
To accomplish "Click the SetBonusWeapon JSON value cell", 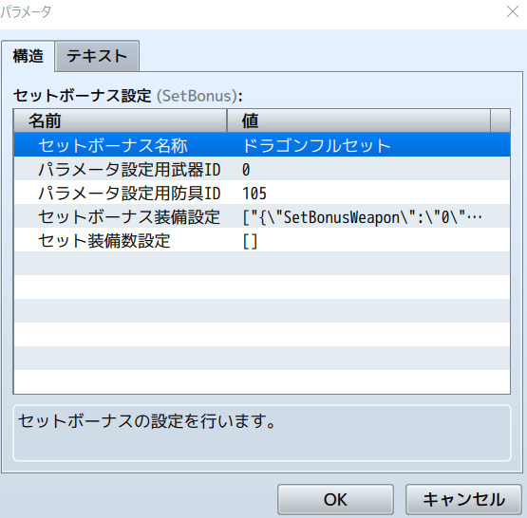I will pos(363,217).
